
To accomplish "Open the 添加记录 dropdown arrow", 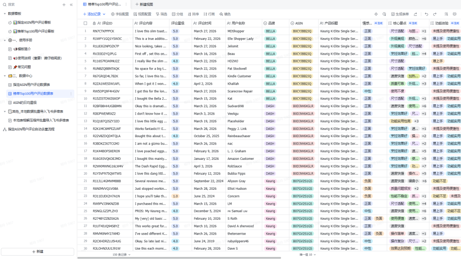I will (x=104, y=14).
